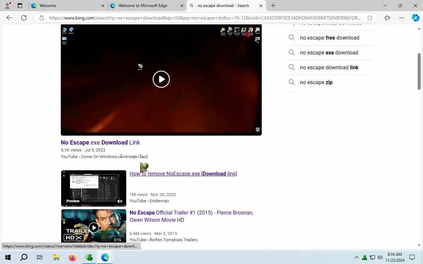The width and height of the screenshot is (423, 264).
Task: Click search icon beside free download suggestion
Action: click(291, 38)
